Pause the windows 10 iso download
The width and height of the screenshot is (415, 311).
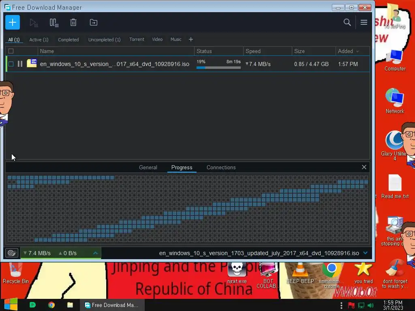[x=20, y=64]
